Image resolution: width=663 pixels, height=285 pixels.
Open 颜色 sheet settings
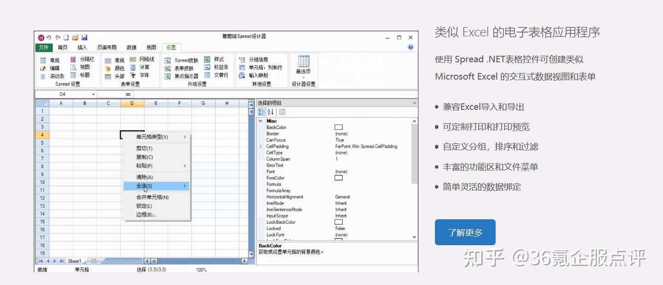click(x=115, y=68)
